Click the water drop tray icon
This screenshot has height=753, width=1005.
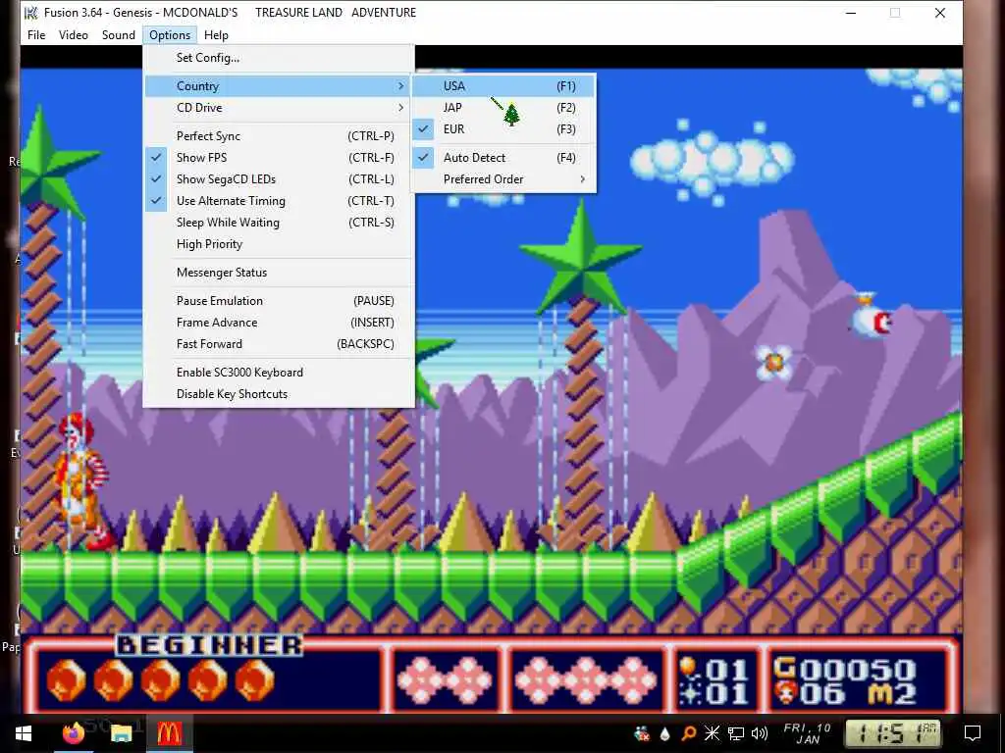[x=664, y=733]
